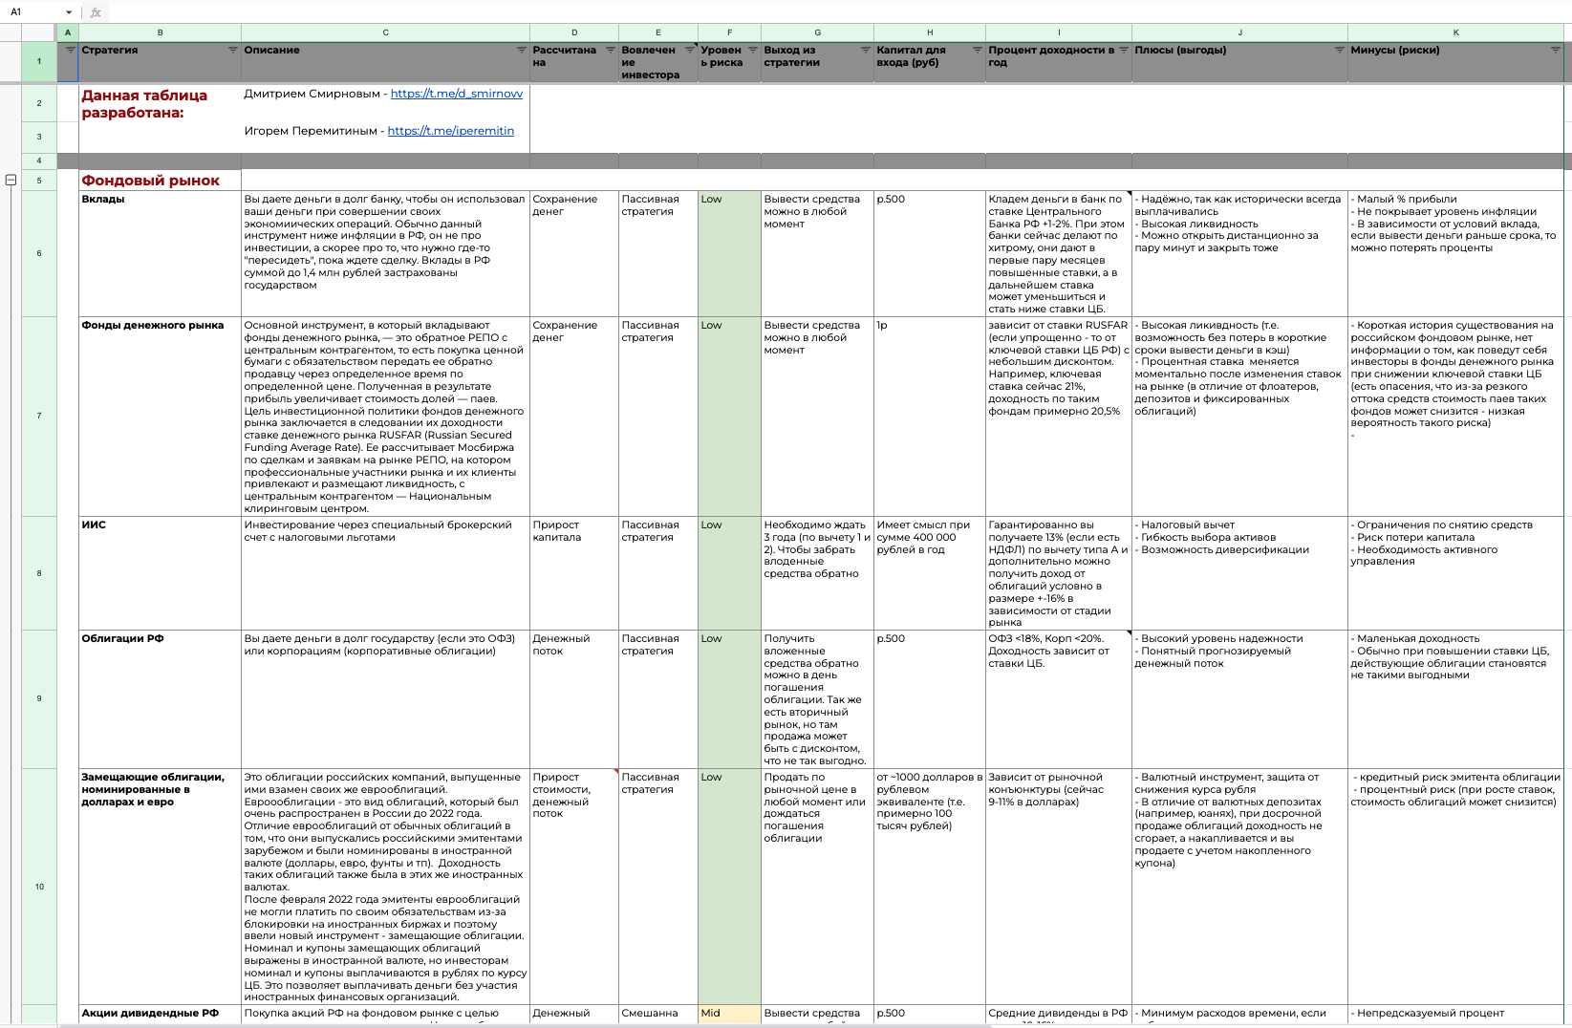This screenshot has height=1028, width=1572.
Task: Open the filter on the Плюсы (выгоды) column
Action: click(1340, 50)
